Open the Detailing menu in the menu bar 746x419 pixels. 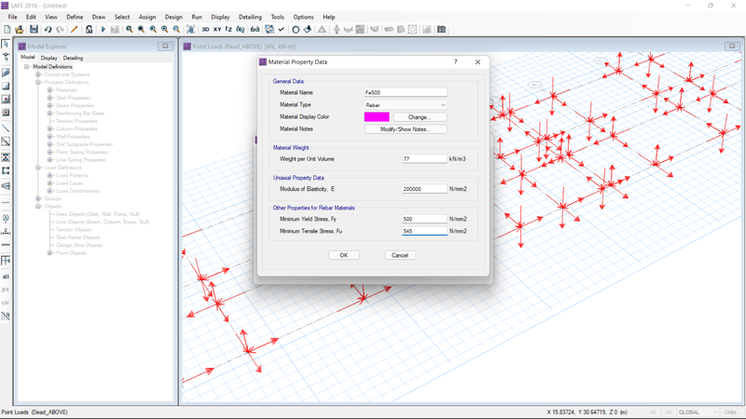[250, 17]
